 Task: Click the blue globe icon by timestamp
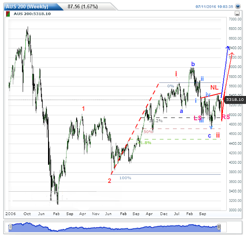238,6
